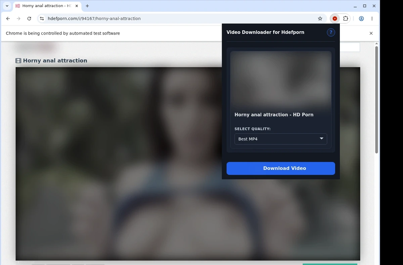
Task: Bookmark this page with the star icon
Action: click(320, 19)
